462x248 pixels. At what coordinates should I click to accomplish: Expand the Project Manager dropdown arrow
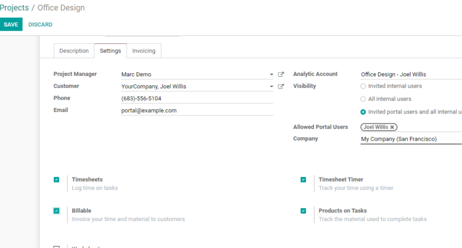tap(271, 74)
